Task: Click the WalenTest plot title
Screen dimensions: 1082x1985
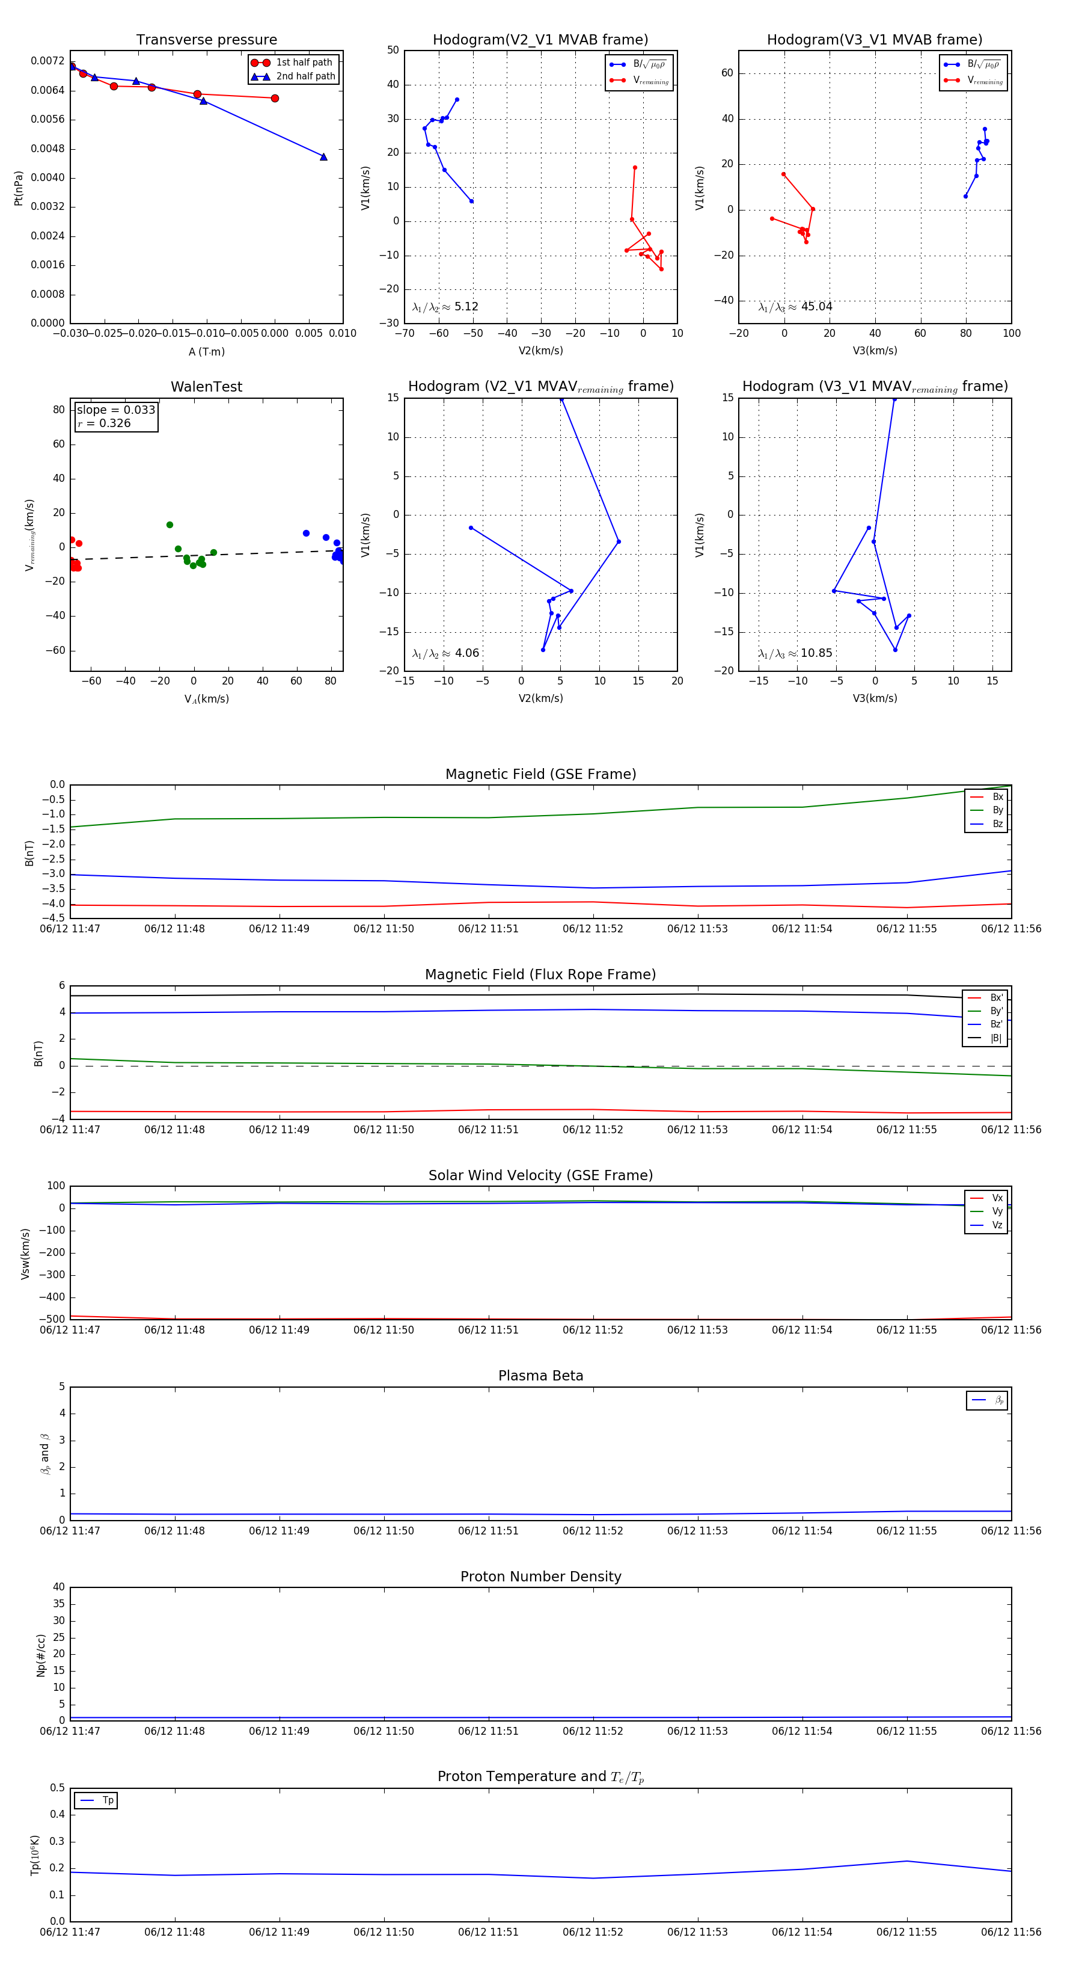Action: (x=206, y=387)
